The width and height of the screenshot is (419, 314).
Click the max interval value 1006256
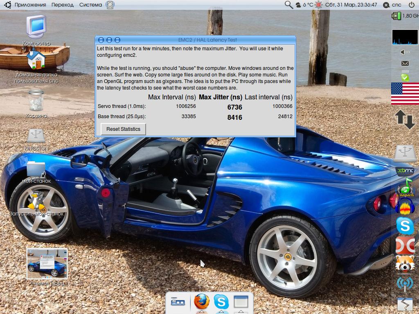186,106
